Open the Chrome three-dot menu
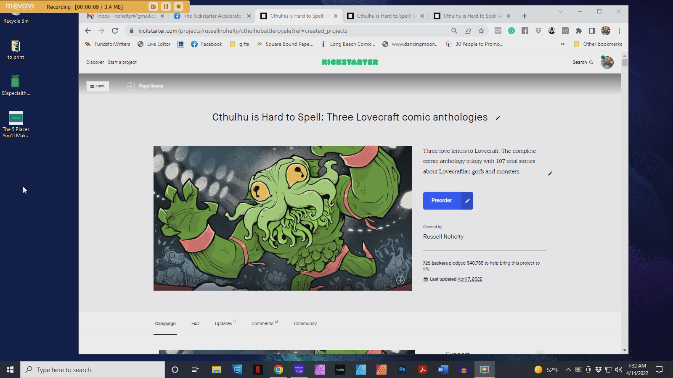 pos(619,31)
